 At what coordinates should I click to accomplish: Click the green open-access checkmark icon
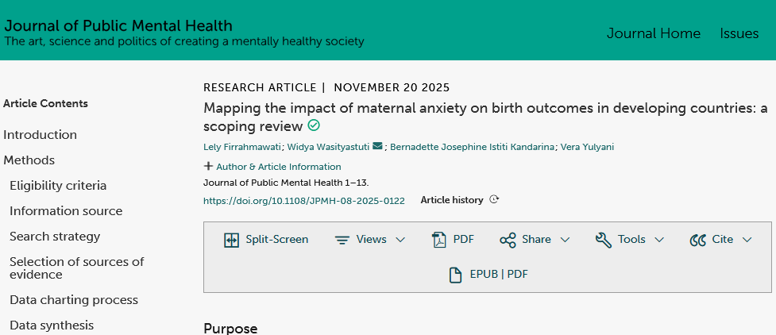[314, 125]
